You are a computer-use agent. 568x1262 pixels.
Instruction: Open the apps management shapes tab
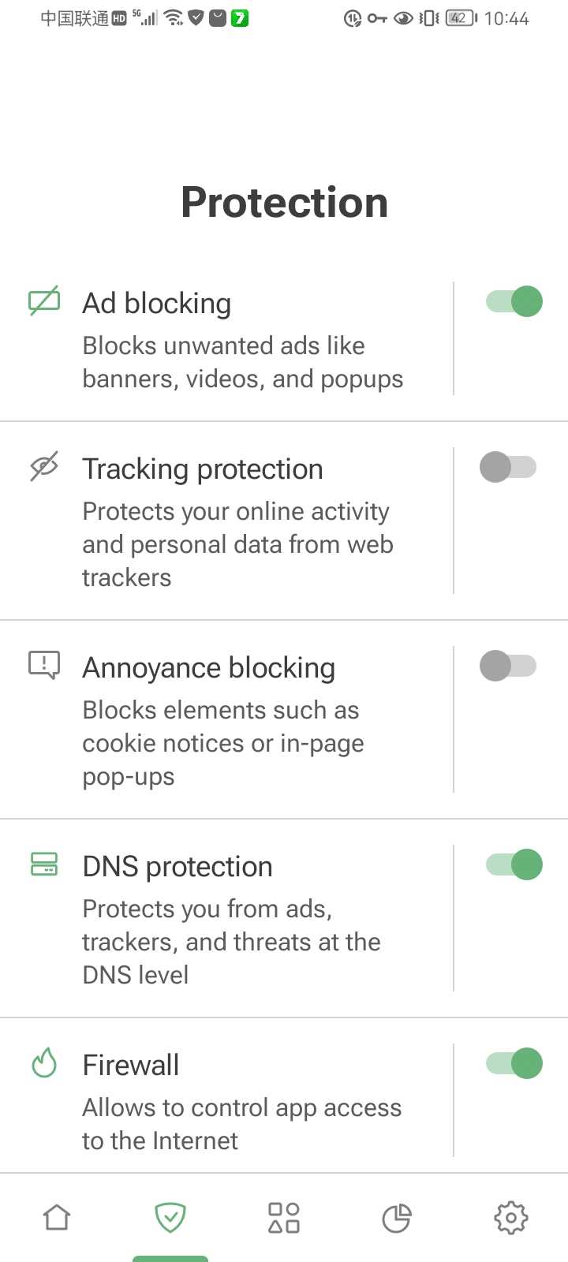(x=284, y=1217)
